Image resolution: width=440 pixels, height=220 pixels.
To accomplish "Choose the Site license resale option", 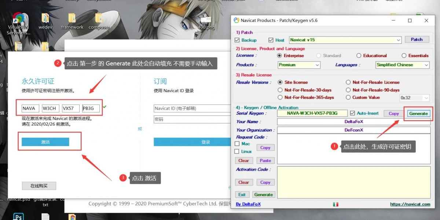I will (x=280, y=82).
